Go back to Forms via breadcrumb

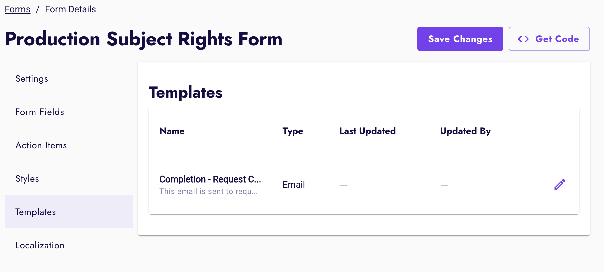click(18, 9)
